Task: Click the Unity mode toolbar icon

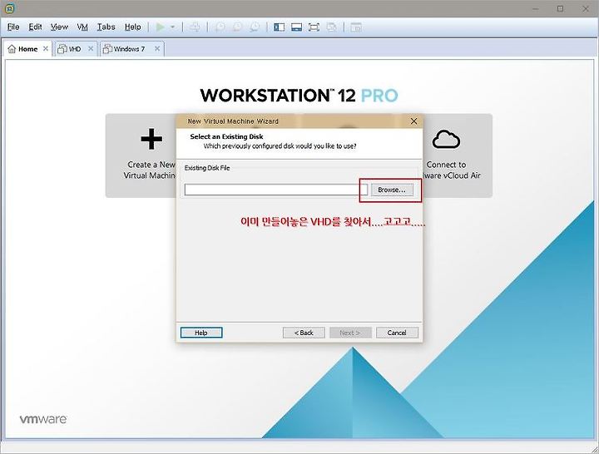Action: [332, 27]
